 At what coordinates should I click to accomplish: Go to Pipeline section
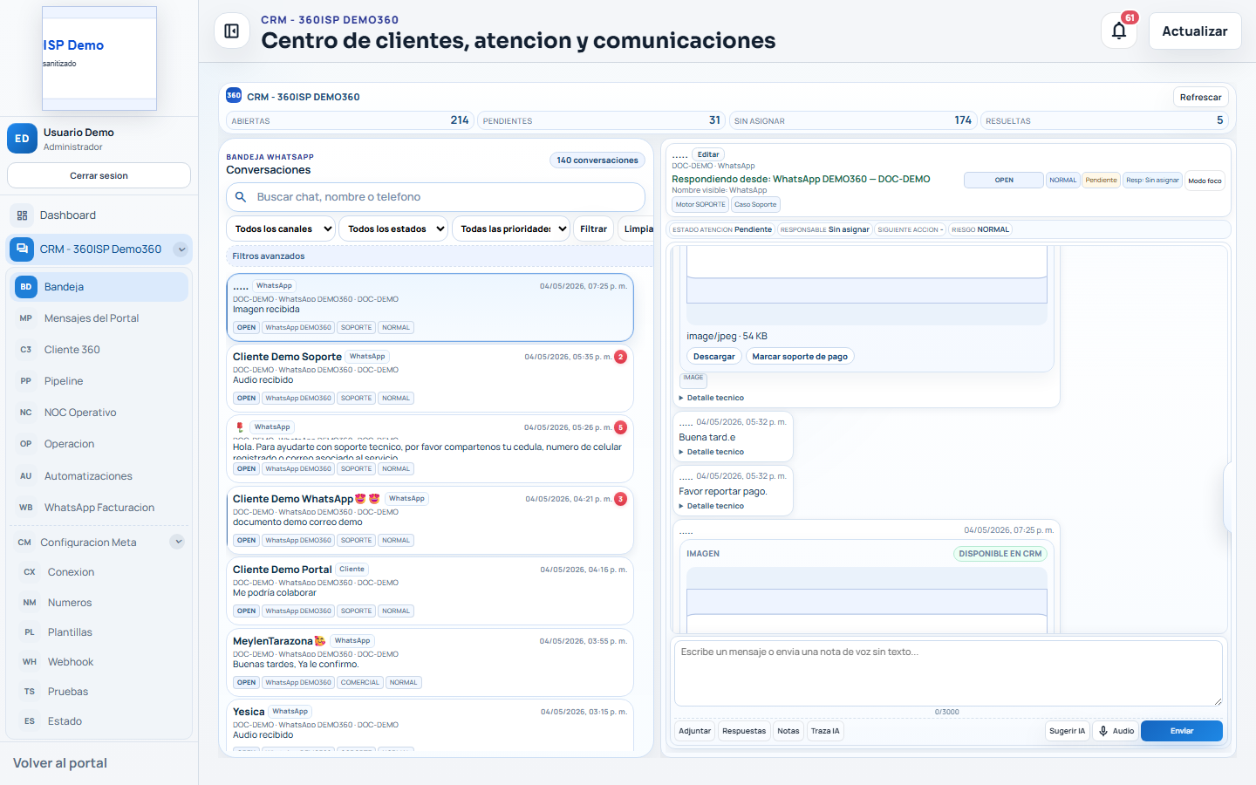pos(99,381)
